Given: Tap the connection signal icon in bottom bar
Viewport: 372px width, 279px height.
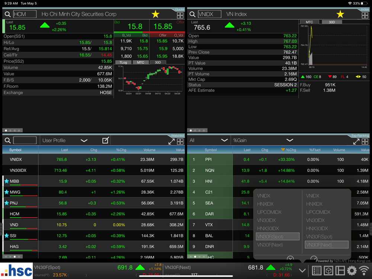Looking at the screenshot, I should 364,270.
